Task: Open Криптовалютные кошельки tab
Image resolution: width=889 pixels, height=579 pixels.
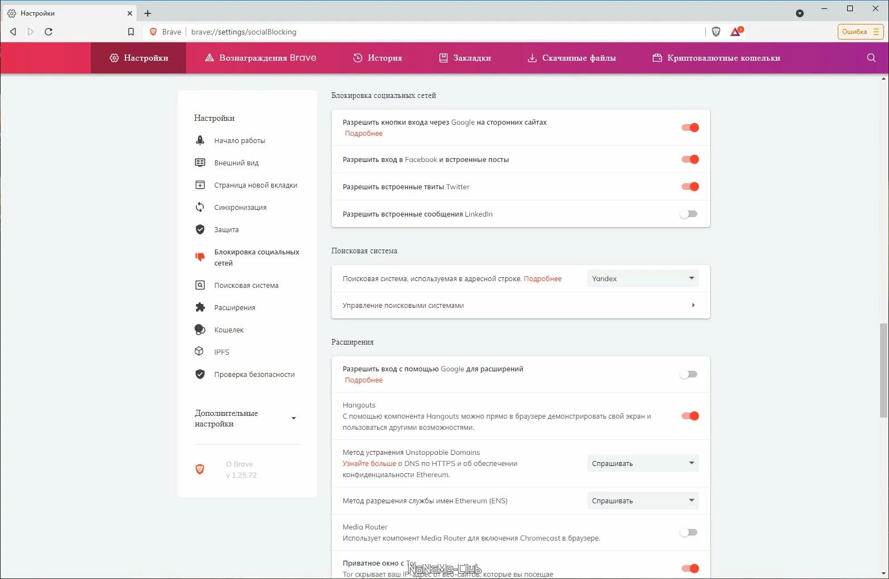Action: pyautogui.click(x=716, y=58)
